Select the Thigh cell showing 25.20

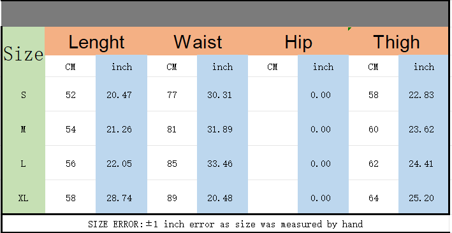pos(423,197)
